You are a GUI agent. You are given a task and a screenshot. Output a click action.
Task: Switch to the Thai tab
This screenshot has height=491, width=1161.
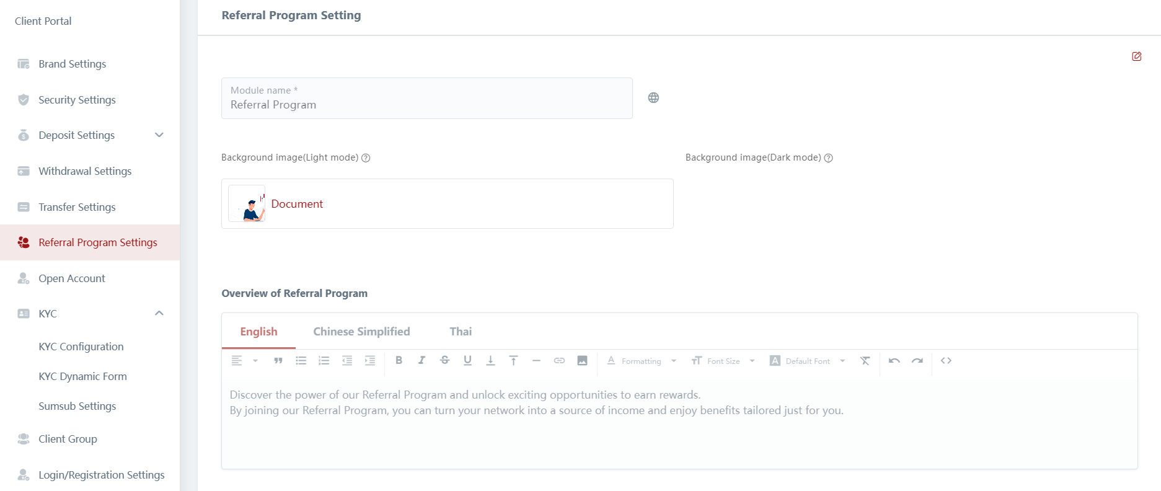coord(461,332)
